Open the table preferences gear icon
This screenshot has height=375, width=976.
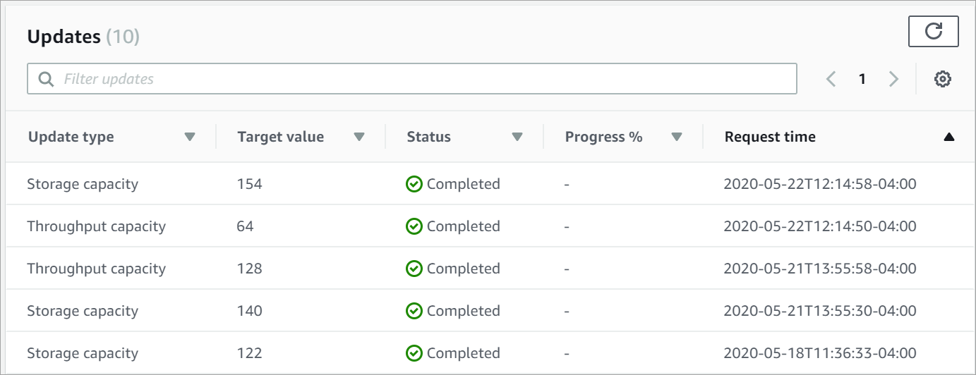click(x=942, y=80)
